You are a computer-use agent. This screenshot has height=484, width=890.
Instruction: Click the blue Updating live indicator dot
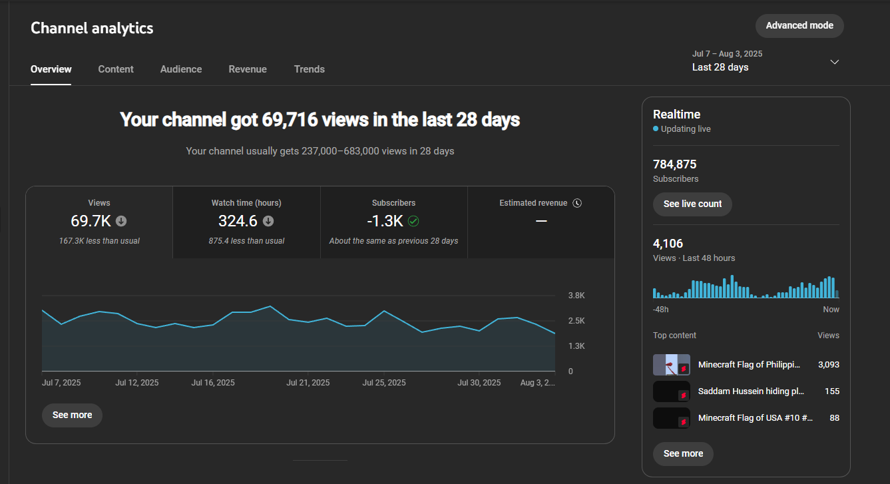pos(656,129)
